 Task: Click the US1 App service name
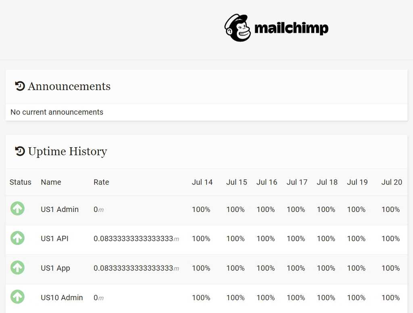[x=55, y=268]
